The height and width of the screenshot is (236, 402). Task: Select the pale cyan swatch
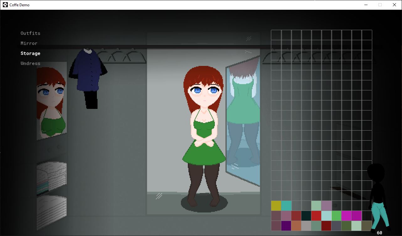[326, 216]
